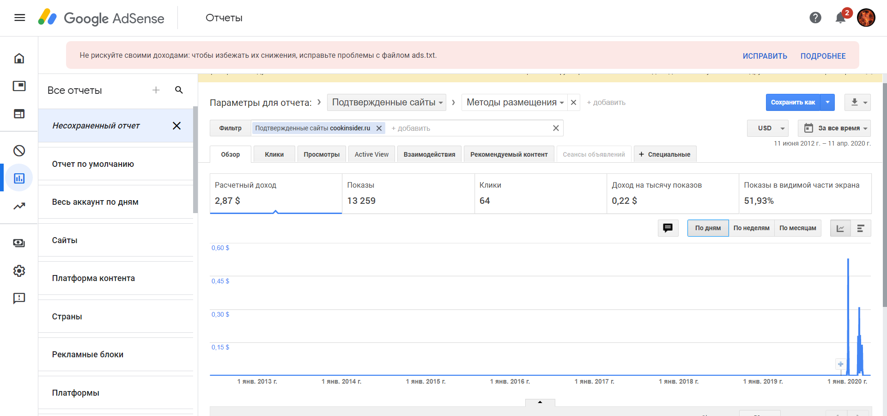Open the 'За все время' date range
Viewport: 887px width, 416px height.
[836, 128]
